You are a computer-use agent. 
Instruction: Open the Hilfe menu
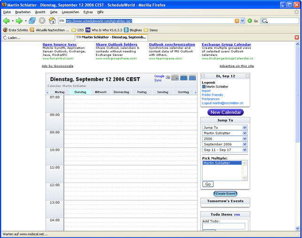101,12
